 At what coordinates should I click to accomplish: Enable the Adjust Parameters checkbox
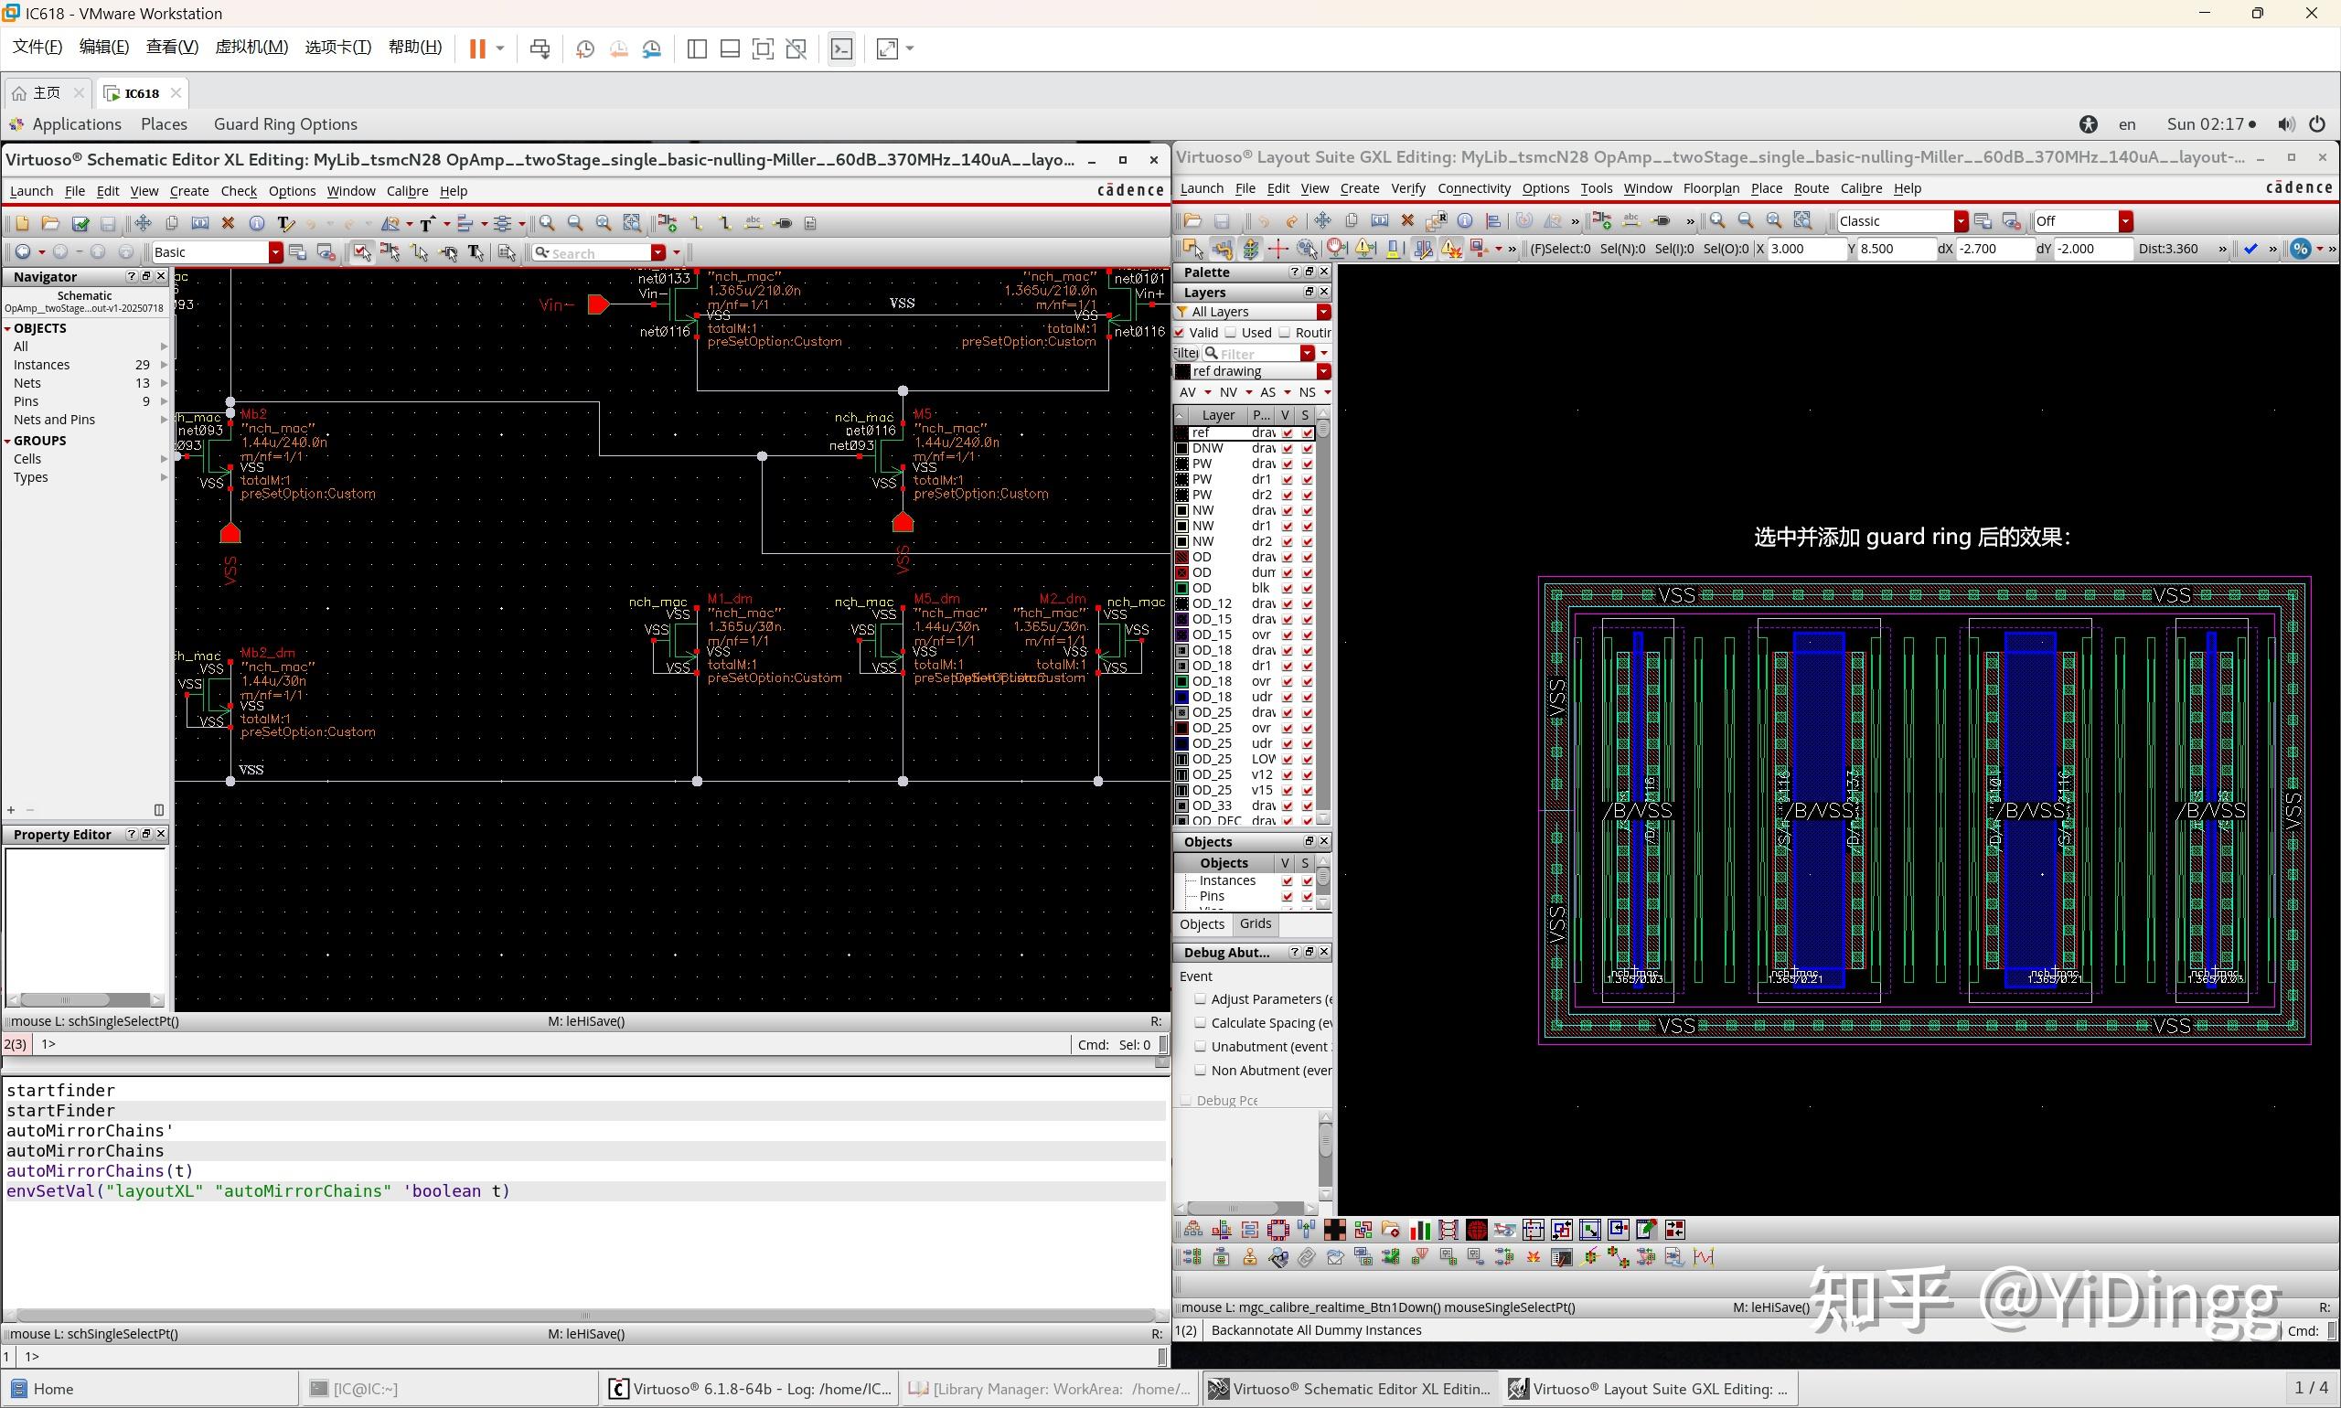(1203, 998)
